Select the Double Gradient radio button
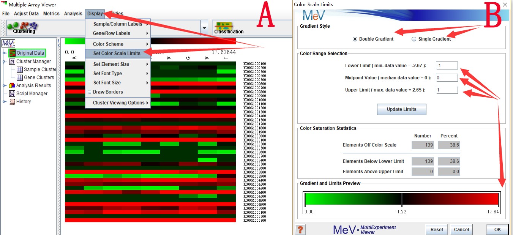Viewport: 513px width, 235px height. (355, 39)
